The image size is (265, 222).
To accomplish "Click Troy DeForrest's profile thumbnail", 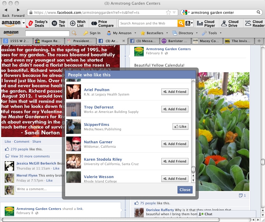I will (74, 109).
